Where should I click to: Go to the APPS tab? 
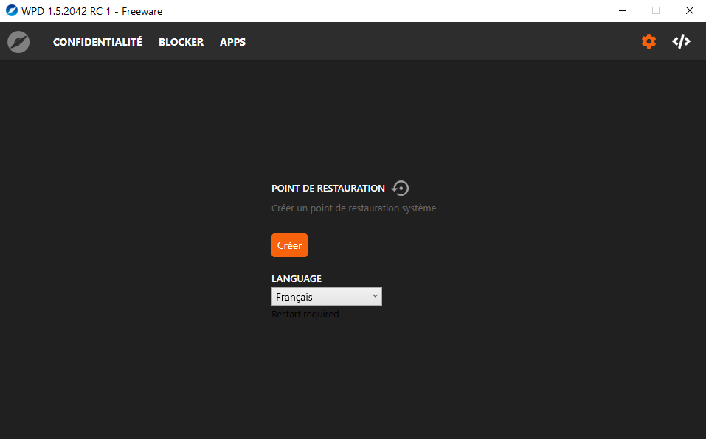pyautogui.click(x=232, y=42)
